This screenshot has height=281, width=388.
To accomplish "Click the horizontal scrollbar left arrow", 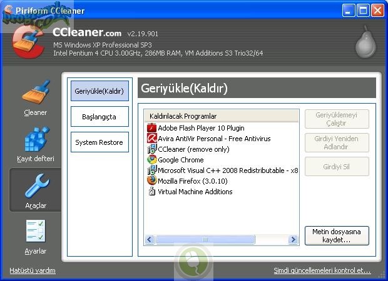I will [150, 239].
